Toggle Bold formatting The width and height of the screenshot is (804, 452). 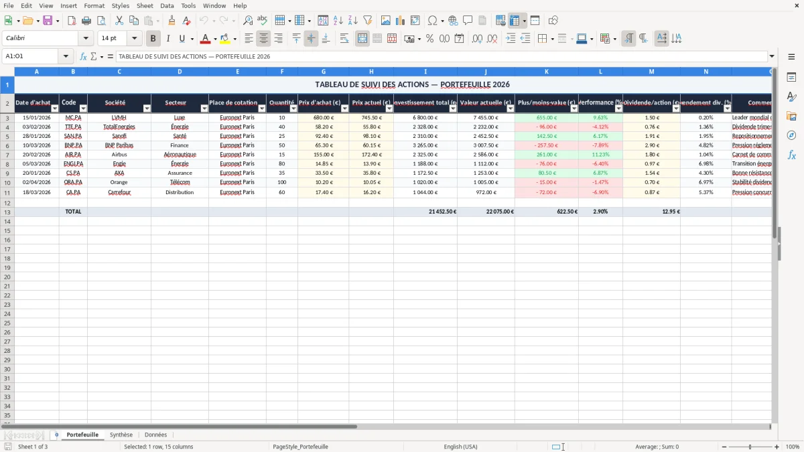tap(153, 39)
